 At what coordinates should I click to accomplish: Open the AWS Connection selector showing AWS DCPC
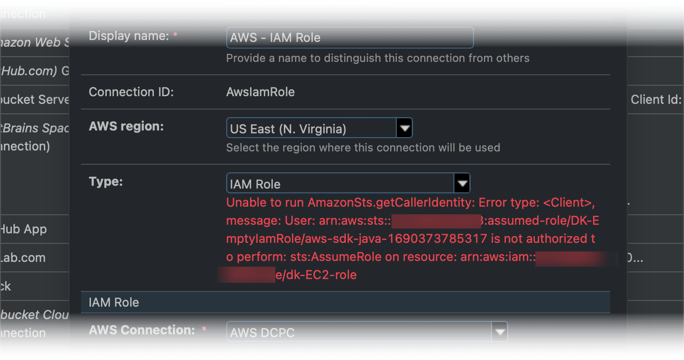(357, 331)
